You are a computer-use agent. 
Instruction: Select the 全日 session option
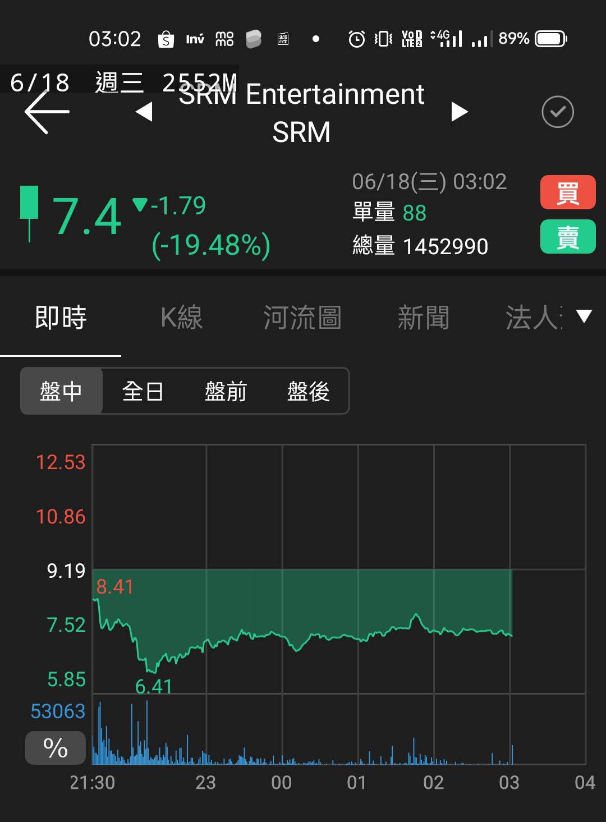pyautogui.click(x=143, y=391)
